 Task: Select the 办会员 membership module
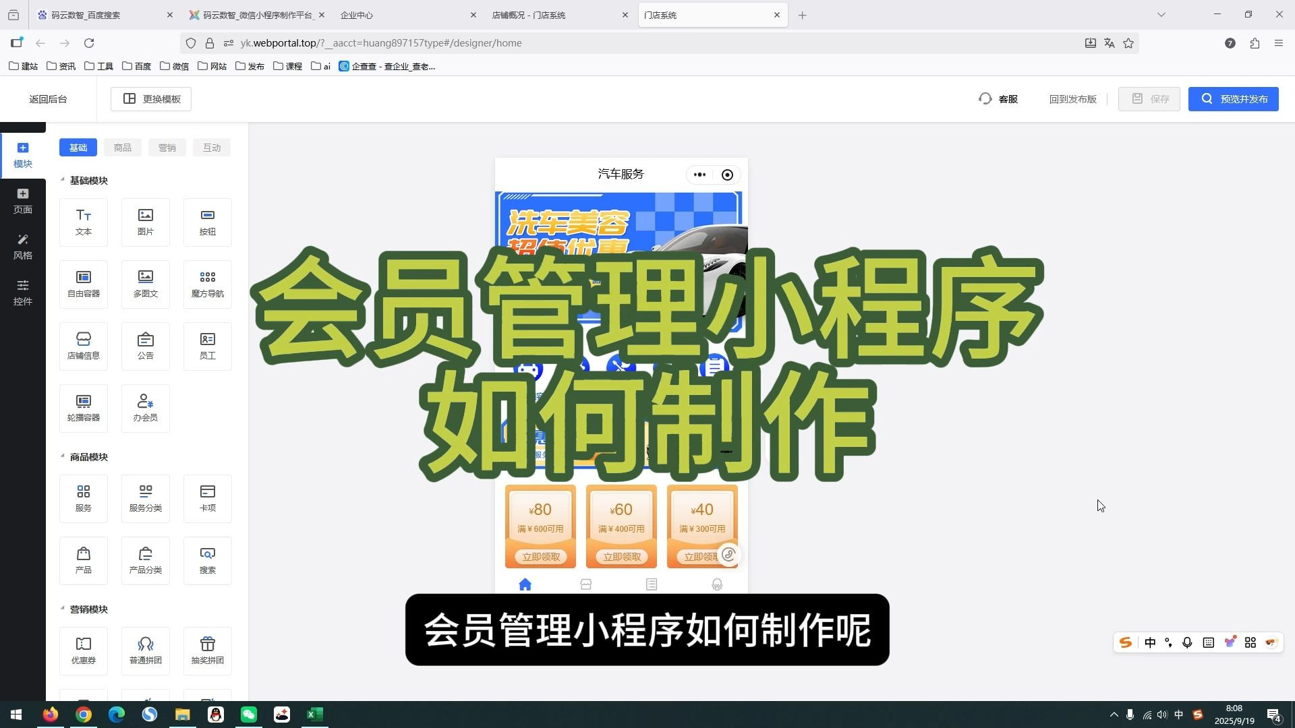tap(145, 408)
